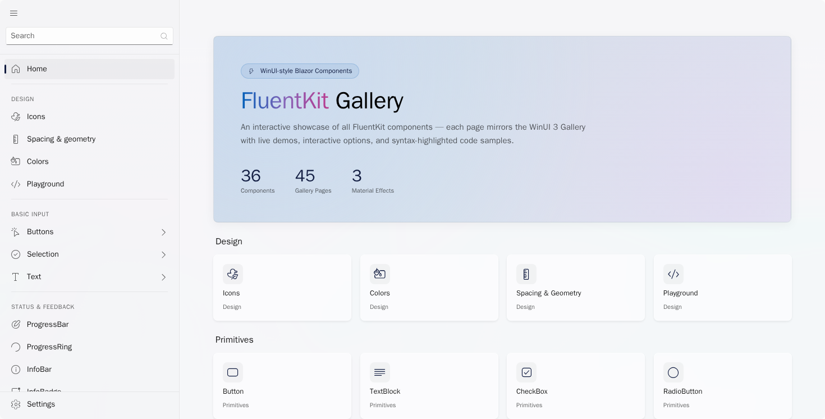Click the TextBlock card lines icon

pos(380,372)
